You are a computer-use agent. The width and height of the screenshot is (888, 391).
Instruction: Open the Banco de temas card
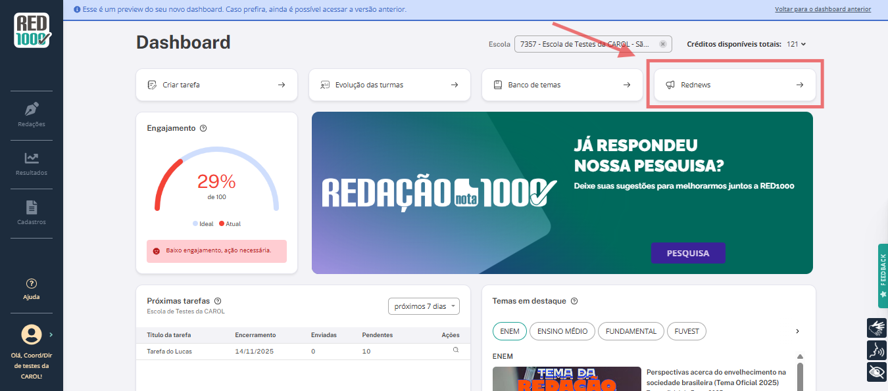(x=562, y=85)
